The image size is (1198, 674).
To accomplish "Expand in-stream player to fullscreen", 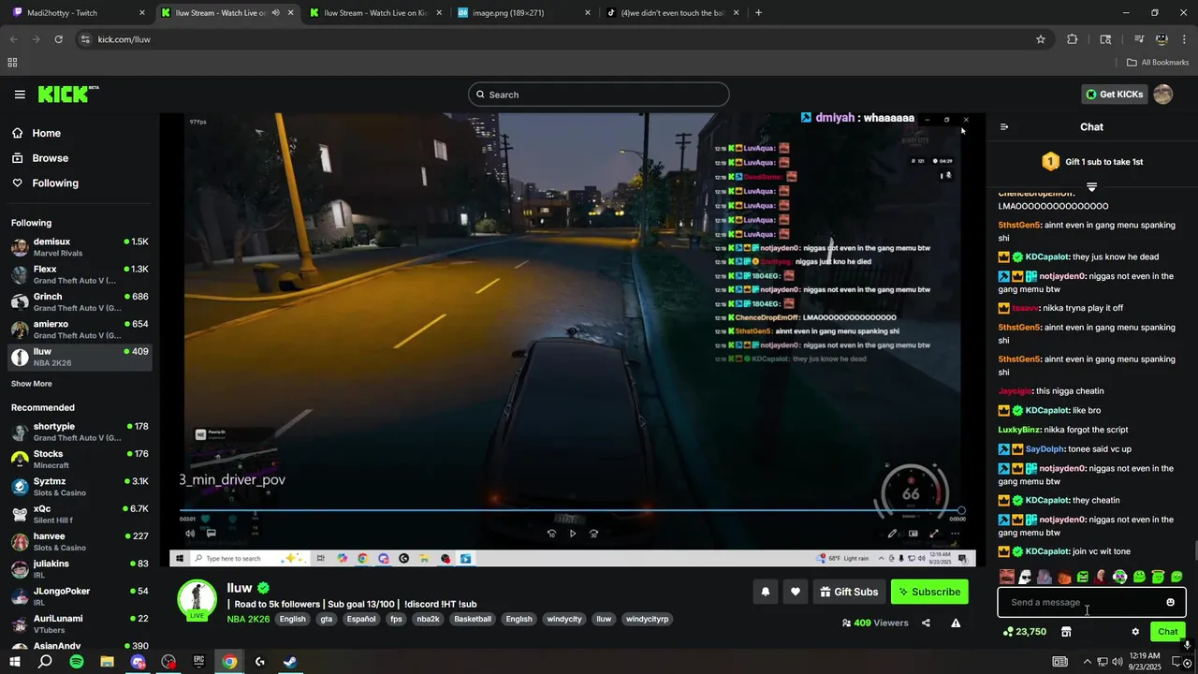I will click(934, 534).
